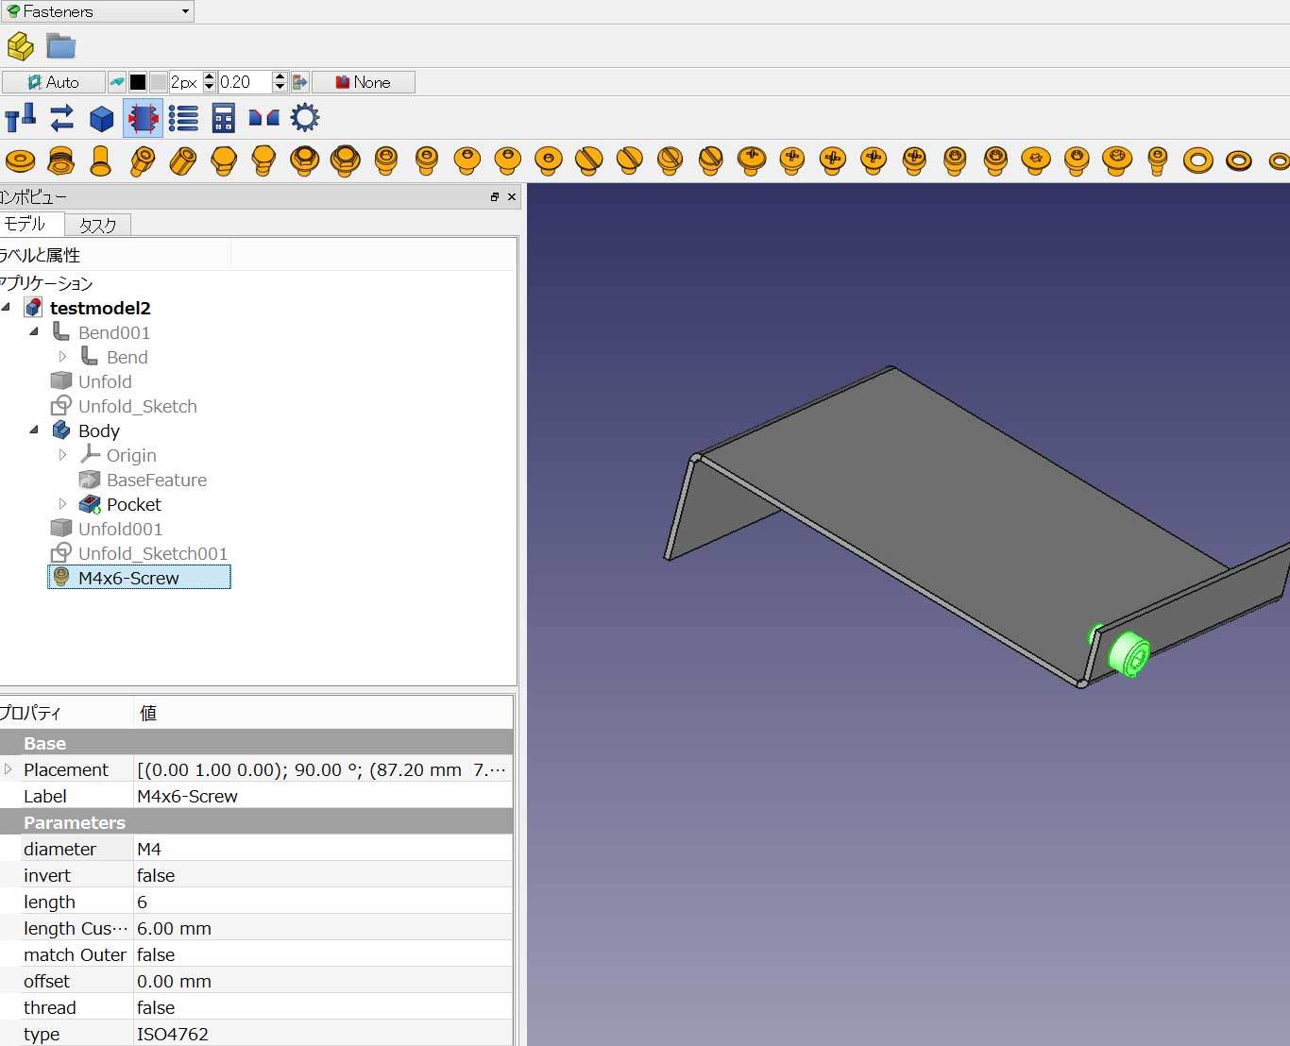
Task: Expand the Placement property row
Action: coord(8,768)
